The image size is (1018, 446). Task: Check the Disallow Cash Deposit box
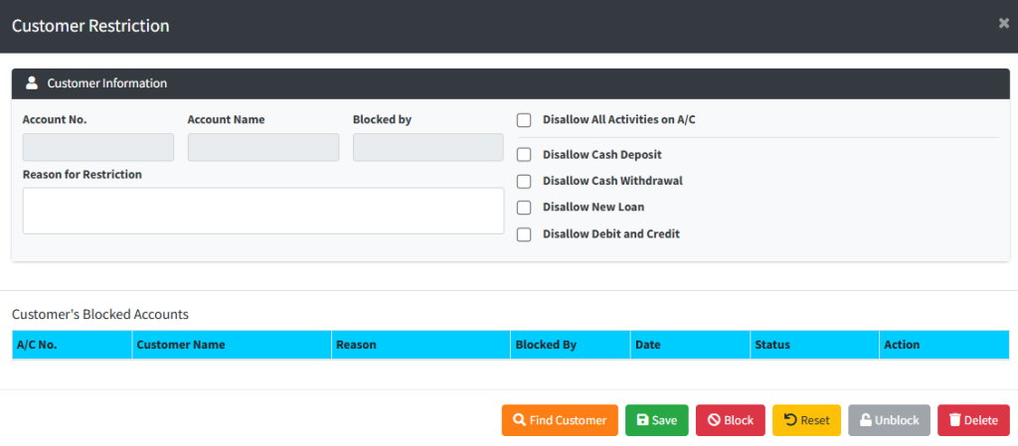pos(524,155)
